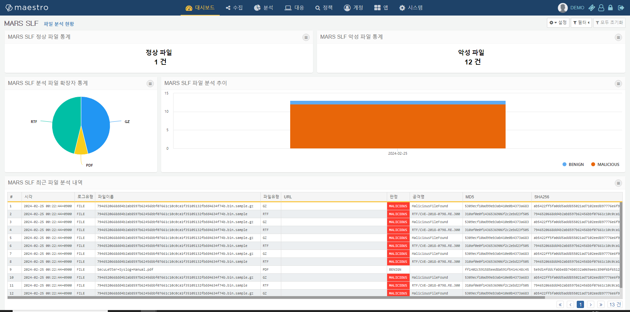Open the 시스템 system menu
This screenshot has width=630, height=312.
point(411,8)
